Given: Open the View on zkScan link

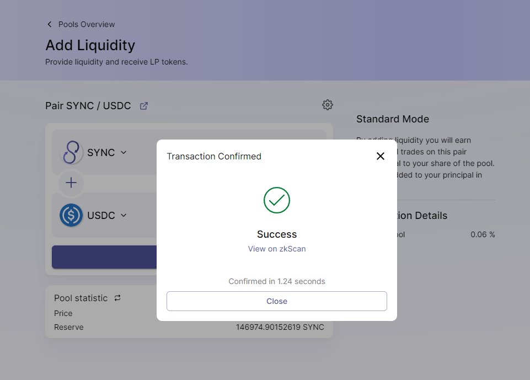Looking at the screenshot, I should pos(276,249).
